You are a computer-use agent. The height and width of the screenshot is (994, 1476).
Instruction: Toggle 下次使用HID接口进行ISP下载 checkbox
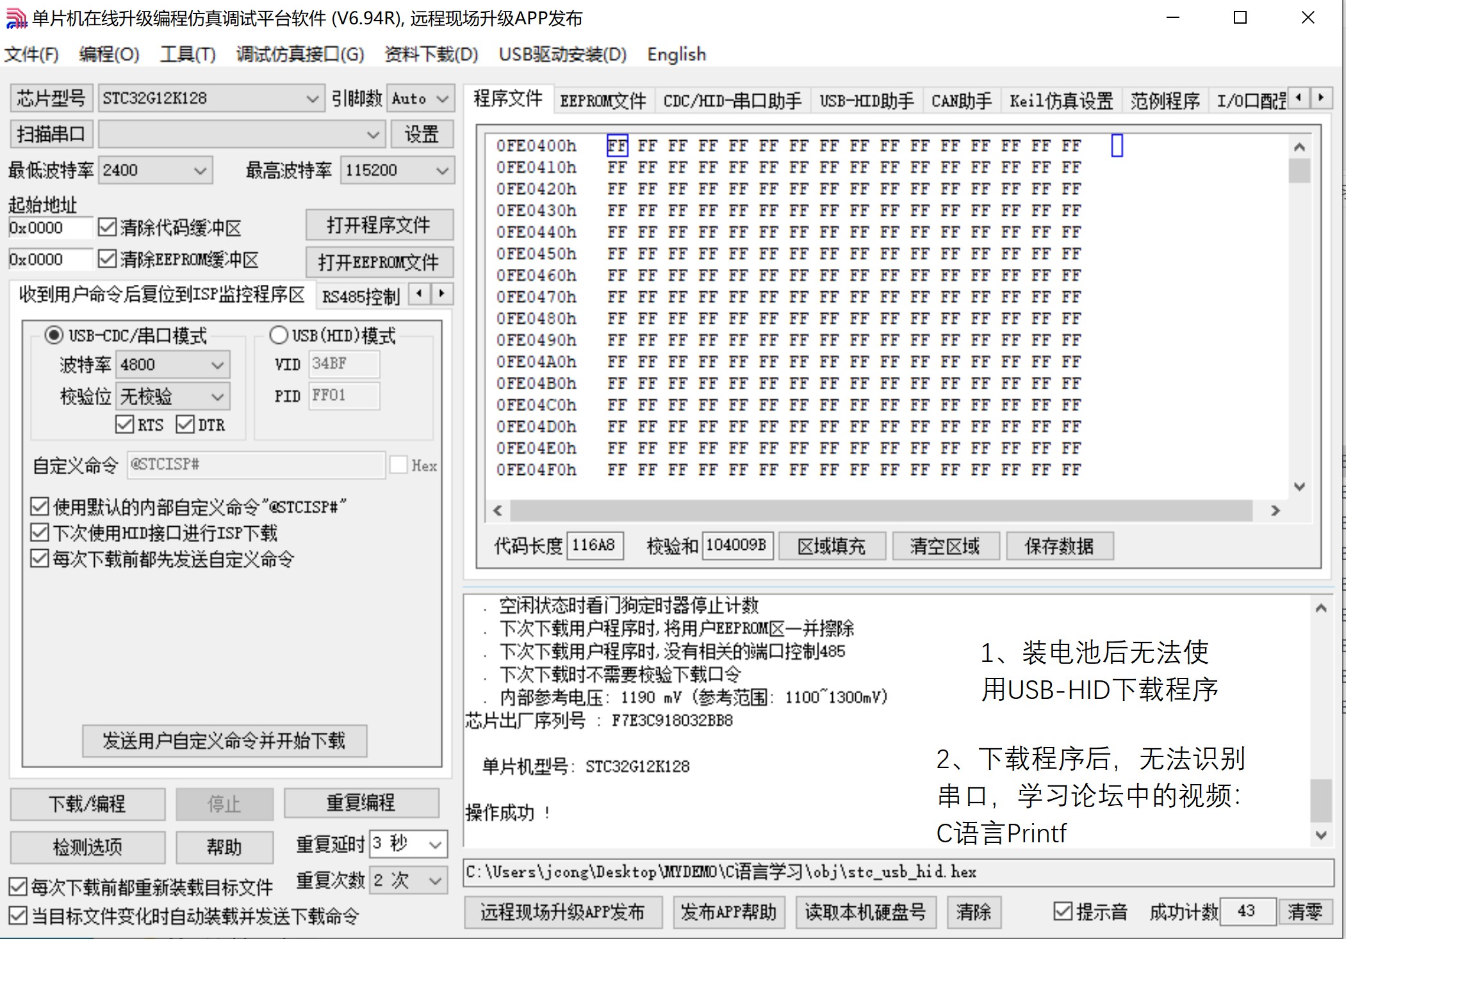pyautogui.click(x=40, y=533)
